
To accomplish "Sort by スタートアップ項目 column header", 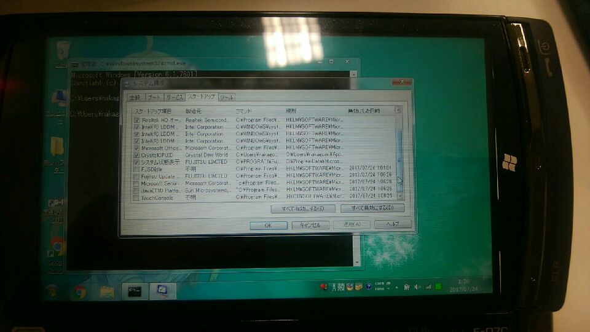I will click(153, 111).
